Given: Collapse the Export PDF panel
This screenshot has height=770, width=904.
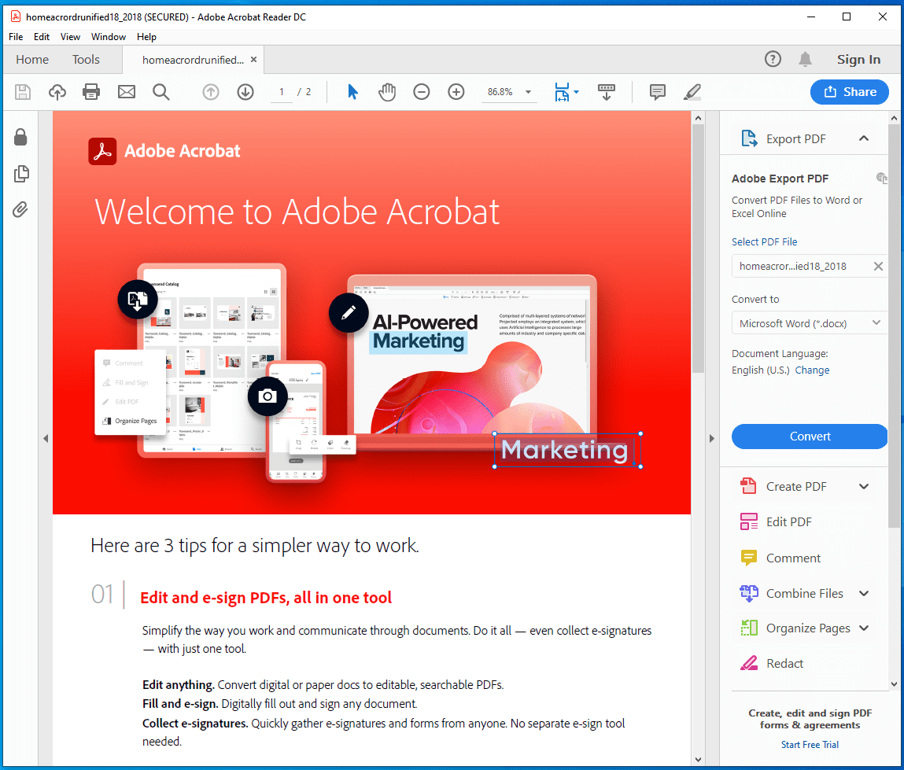Looking at the screenshot, I should pos(864,138).
